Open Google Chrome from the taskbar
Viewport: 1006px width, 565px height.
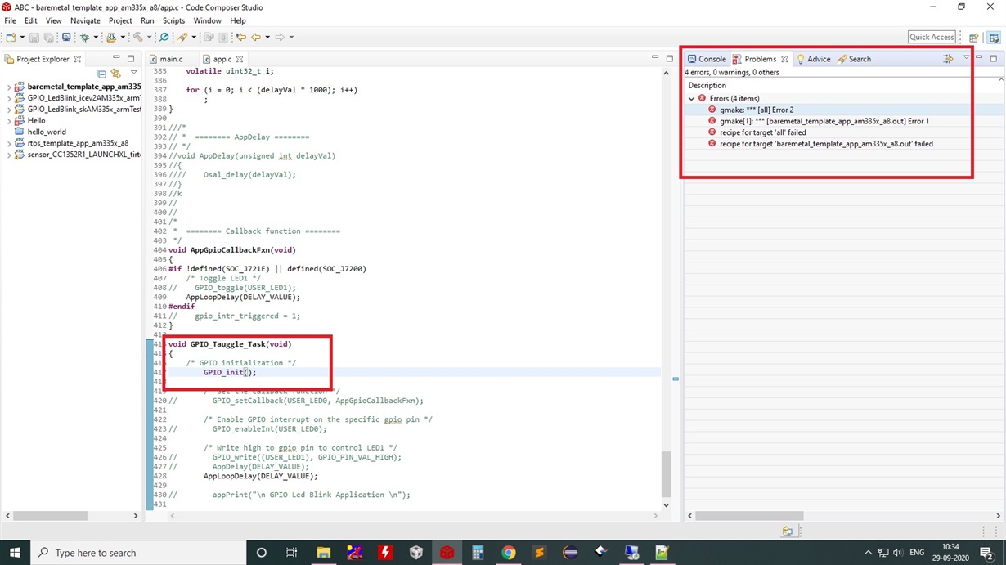[508, 553]
